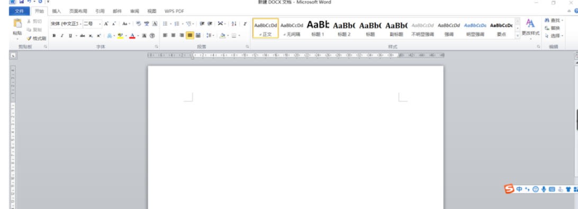Image resolution: width=578 pixels, height=209 pixels.
Task: Click the Undo arrow in quick access toolbar
Action: tap(29, 2)
